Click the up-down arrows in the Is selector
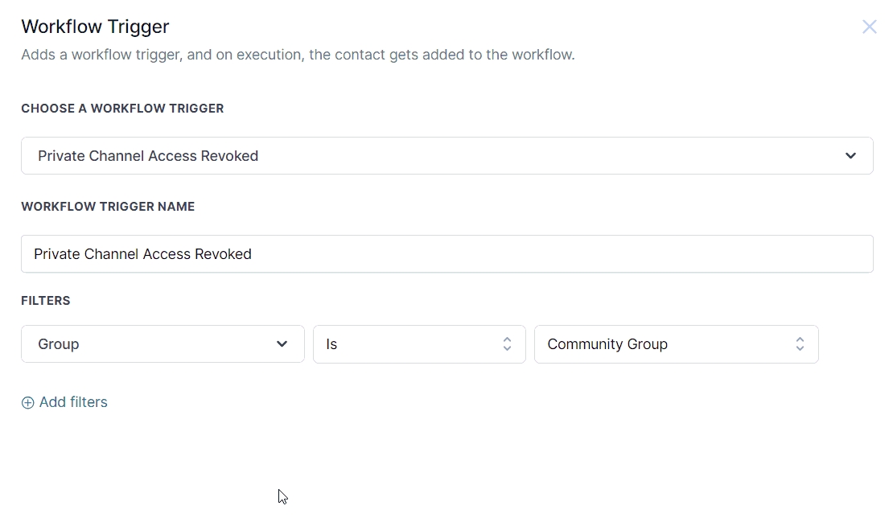 coord(507,344)
